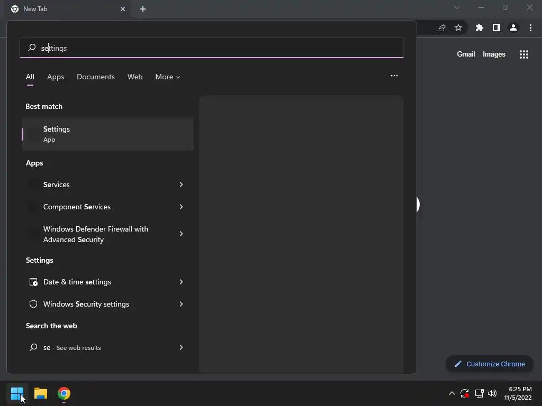The height and width of the screenshot is (406, 542).
Task: Open the clock showing 6:25 PM
Action: point(518,393)
